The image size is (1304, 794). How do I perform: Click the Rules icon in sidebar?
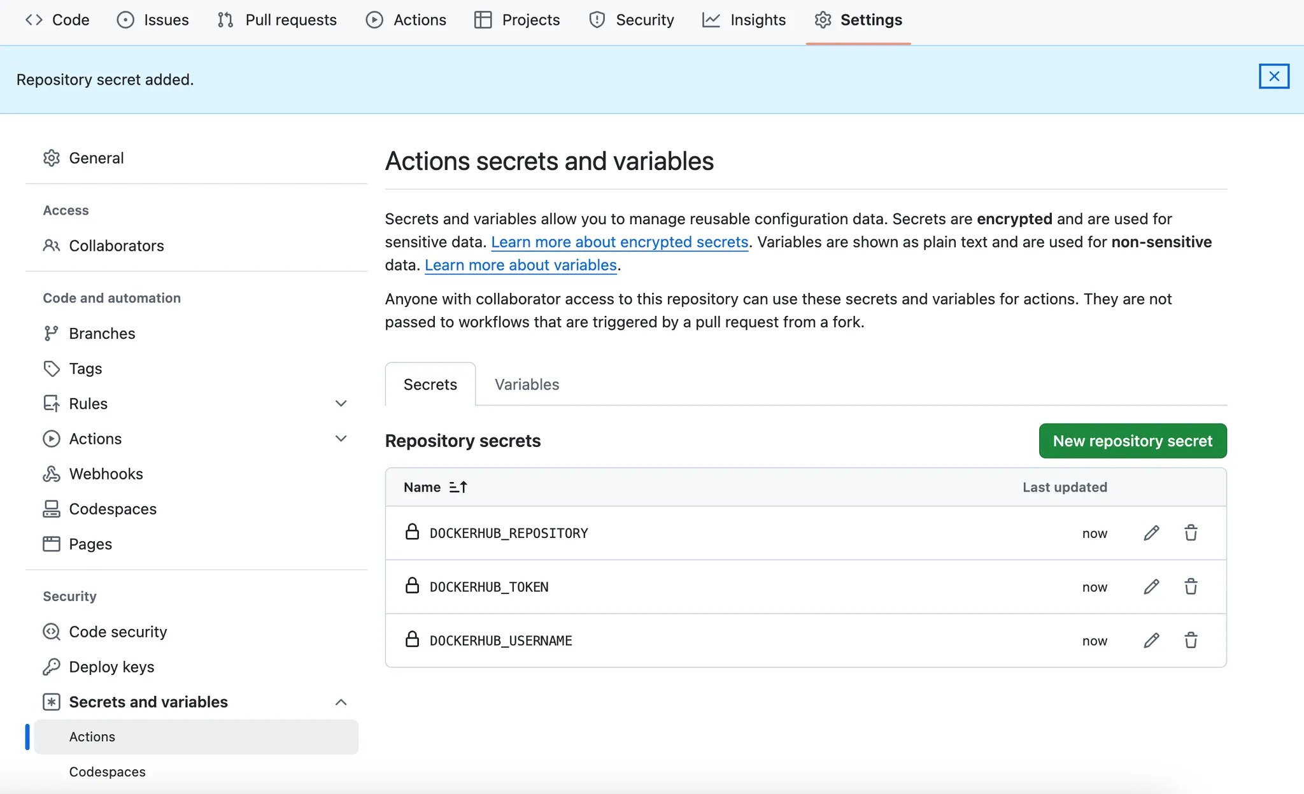point(52,404)
